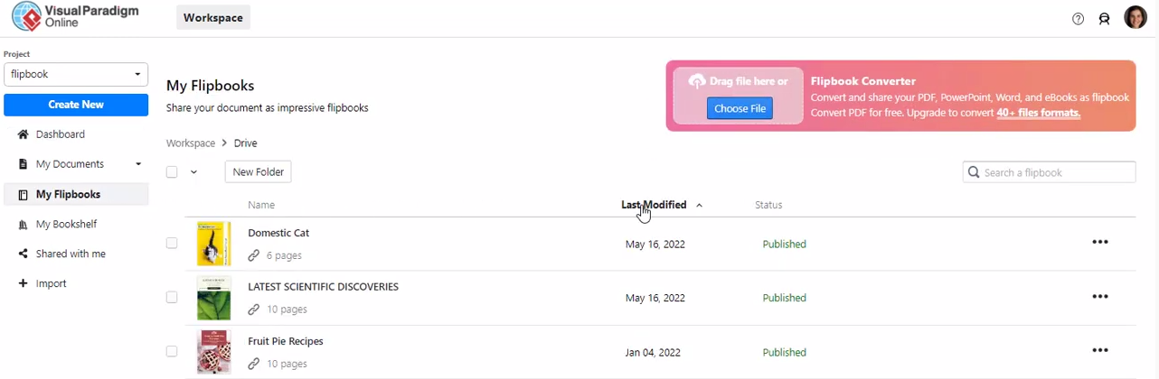This screenshot has width=1159, height=379.
Task: Go to Dashboard in the sidebar
Action: (61, 134)
